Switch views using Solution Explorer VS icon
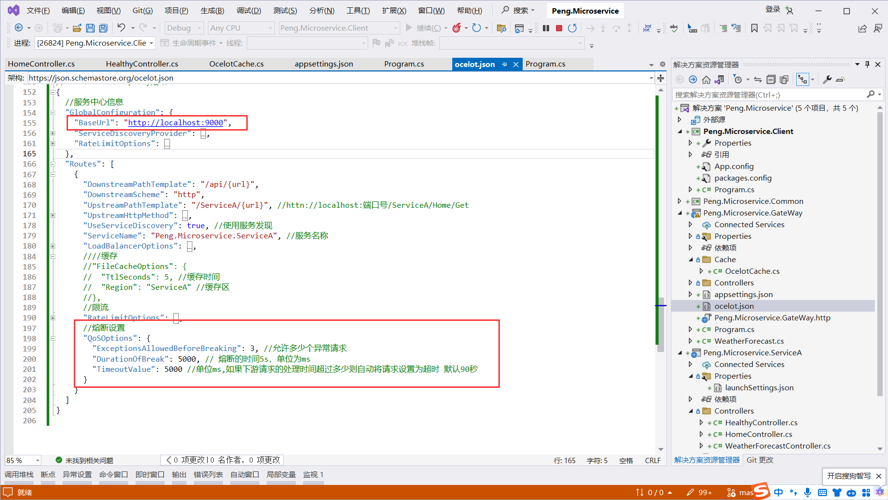Viewport: 888px width, 500px height. point(719,80)
